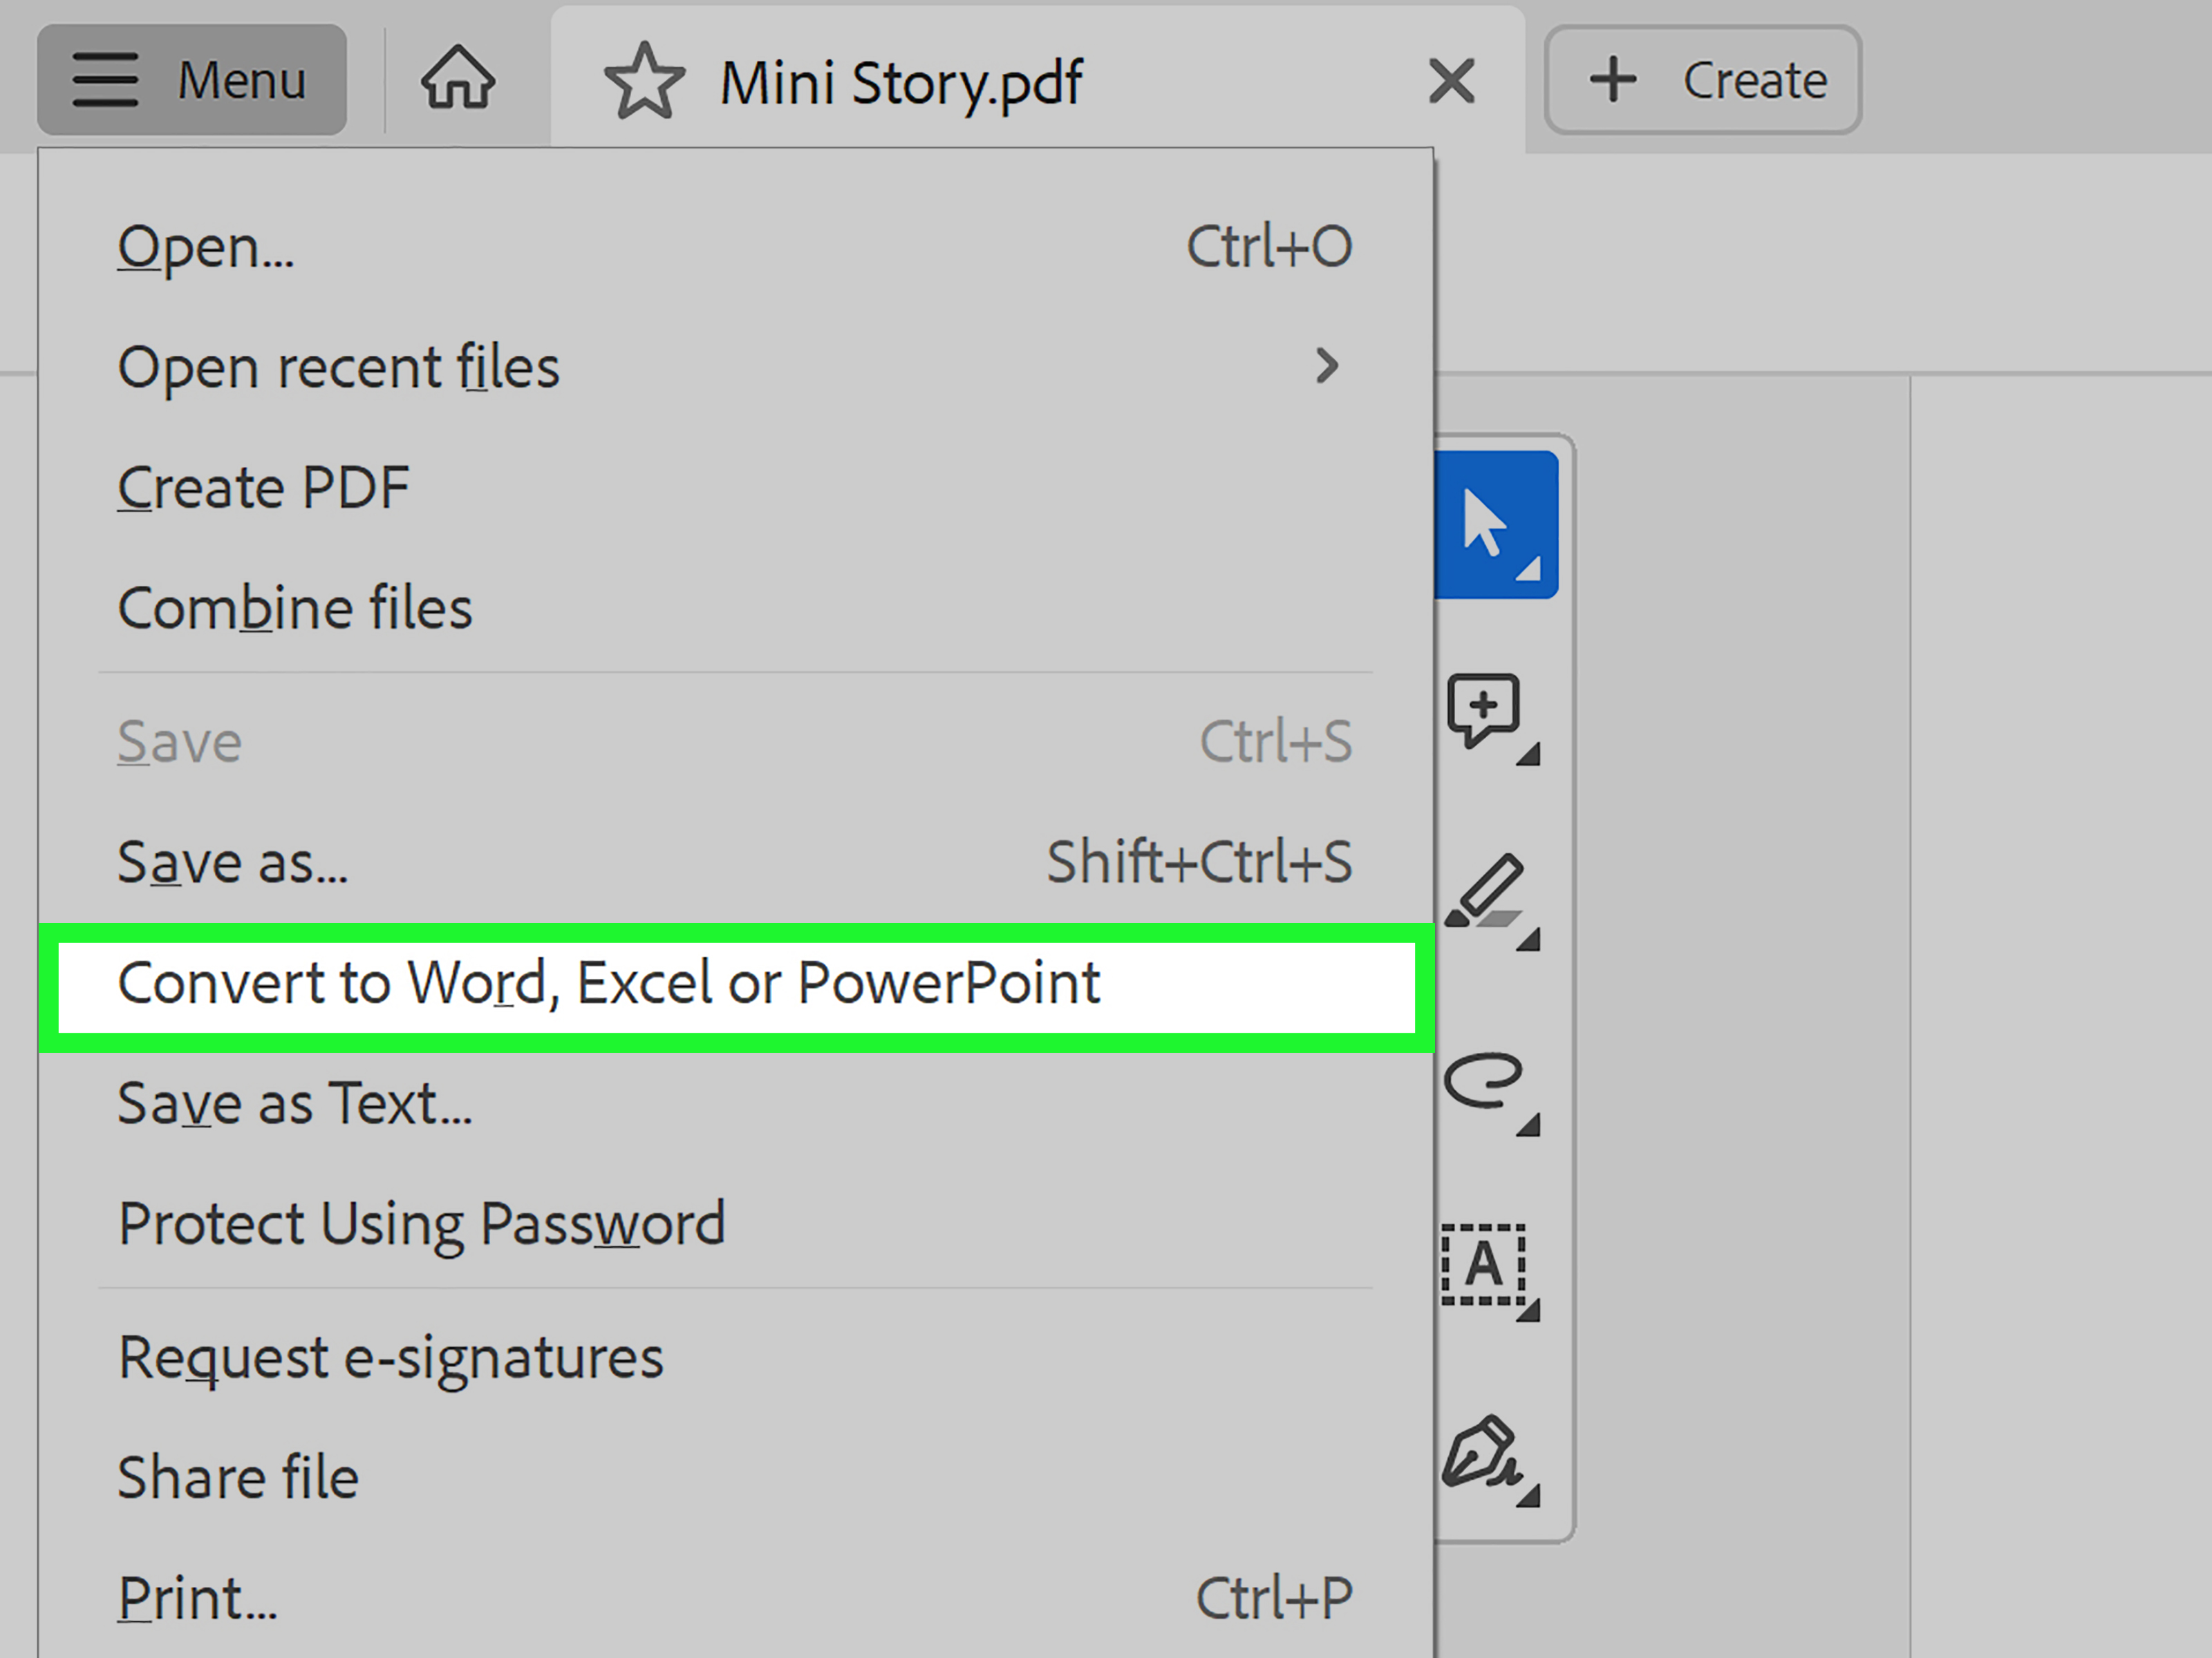Expand text box tool options triangle
The width and height of the screenshot is (2212, 1658).
(1528, 1311)
